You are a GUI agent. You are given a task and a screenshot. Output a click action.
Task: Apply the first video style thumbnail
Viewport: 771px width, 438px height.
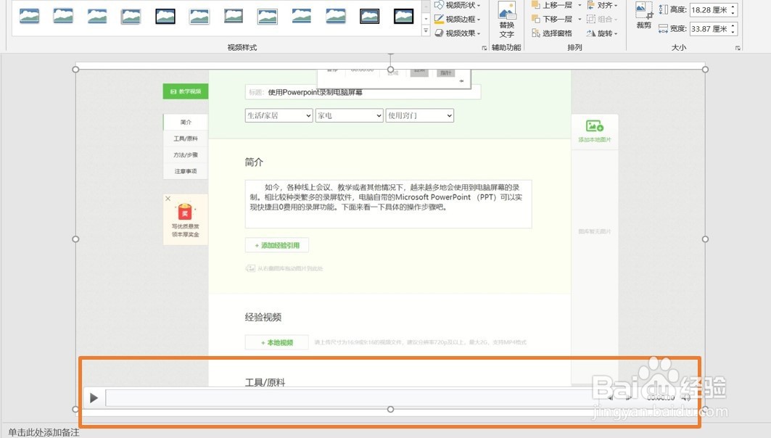[30, 16]
